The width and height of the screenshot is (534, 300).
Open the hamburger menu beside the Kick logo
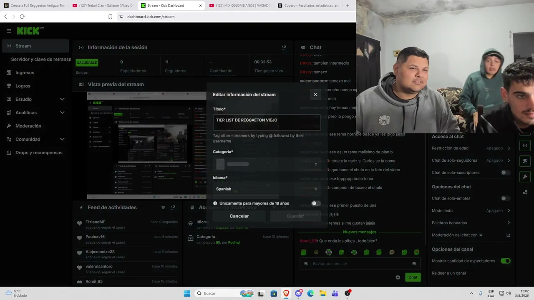point(9,31)
